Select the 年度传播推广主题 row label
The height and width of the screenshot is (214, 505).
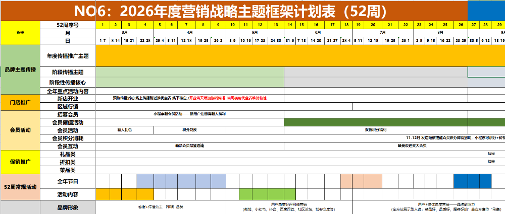(x=68, y=56)
